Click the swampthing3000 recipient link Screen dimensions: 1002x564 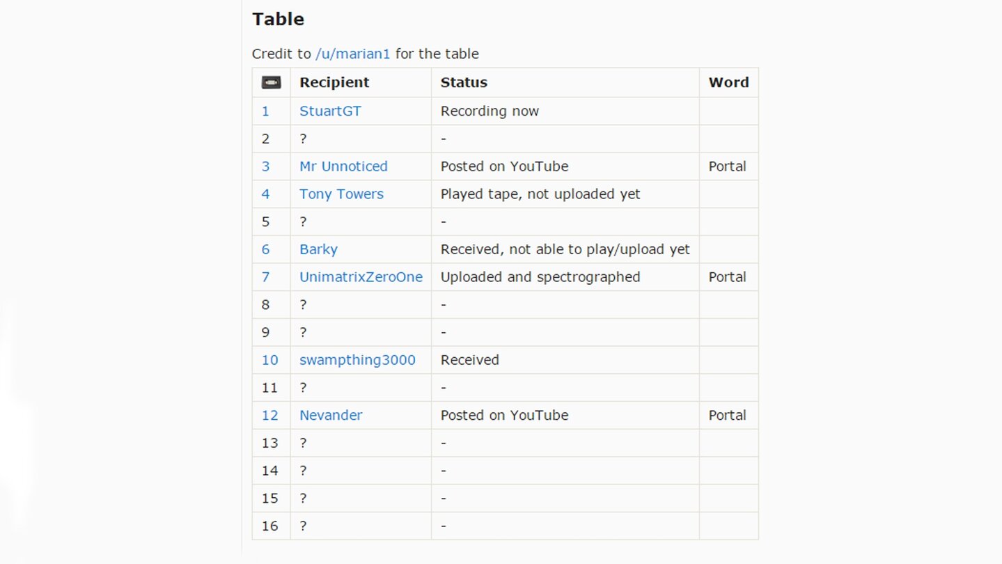357,360
